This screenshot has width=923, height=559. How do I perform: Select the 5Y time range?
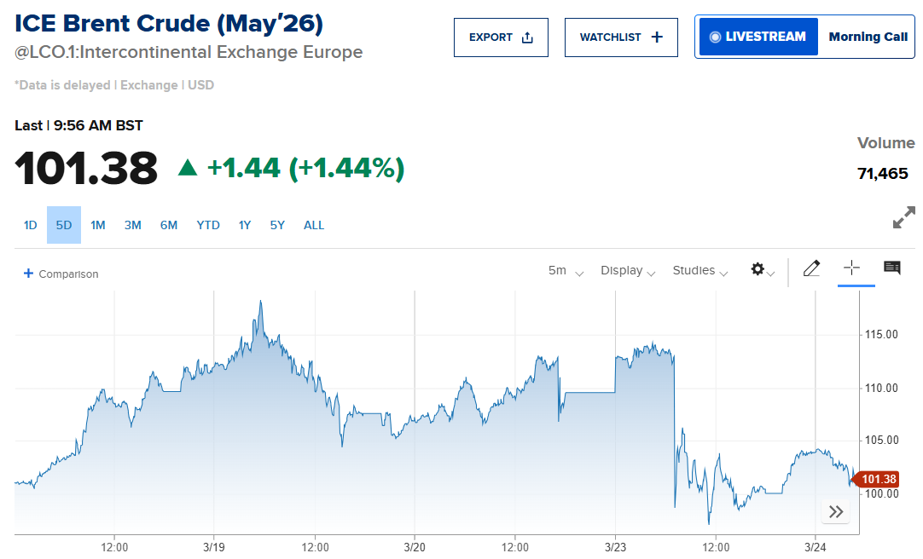coord(277,225)
